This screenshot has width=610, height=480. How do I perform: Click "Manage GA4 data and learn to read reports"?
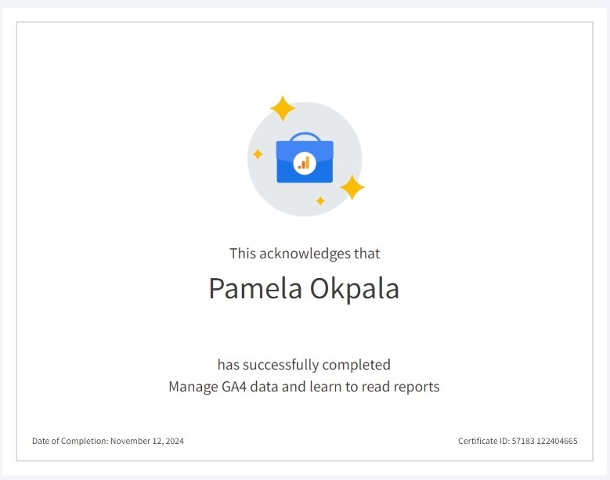[x=305, y=387]
